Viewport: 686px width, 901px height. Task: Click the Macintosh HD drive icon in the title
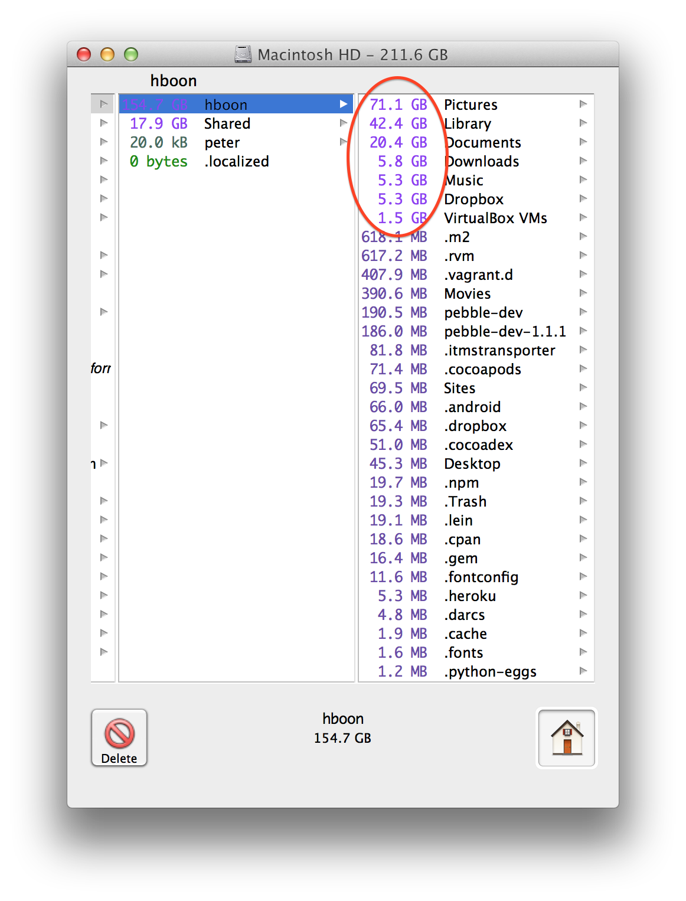pos(243,54)
